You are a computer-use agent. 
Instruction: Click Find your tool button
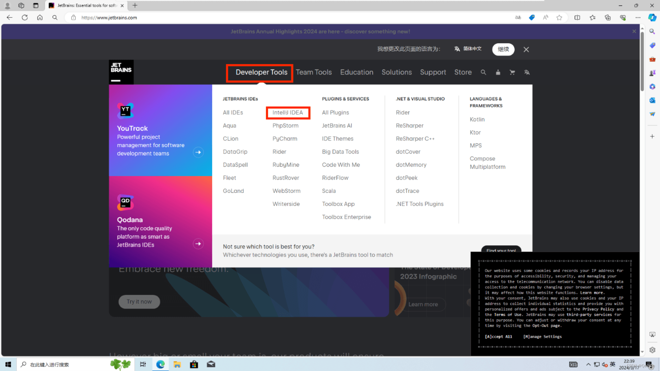click(501, 250)
